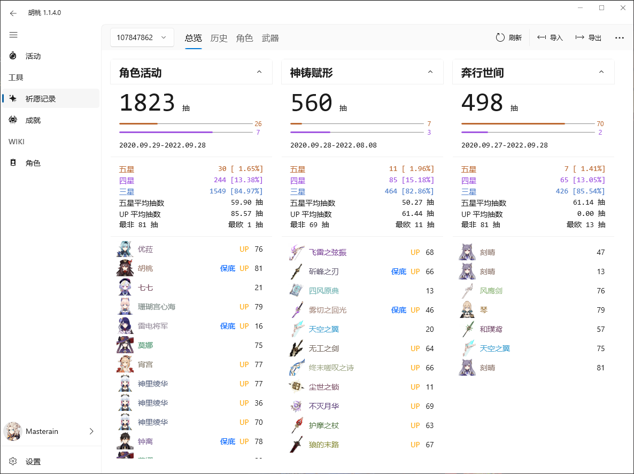Open the WIKI 角色 sidebar item
This screenshot has width=634, height=474.
33,163
